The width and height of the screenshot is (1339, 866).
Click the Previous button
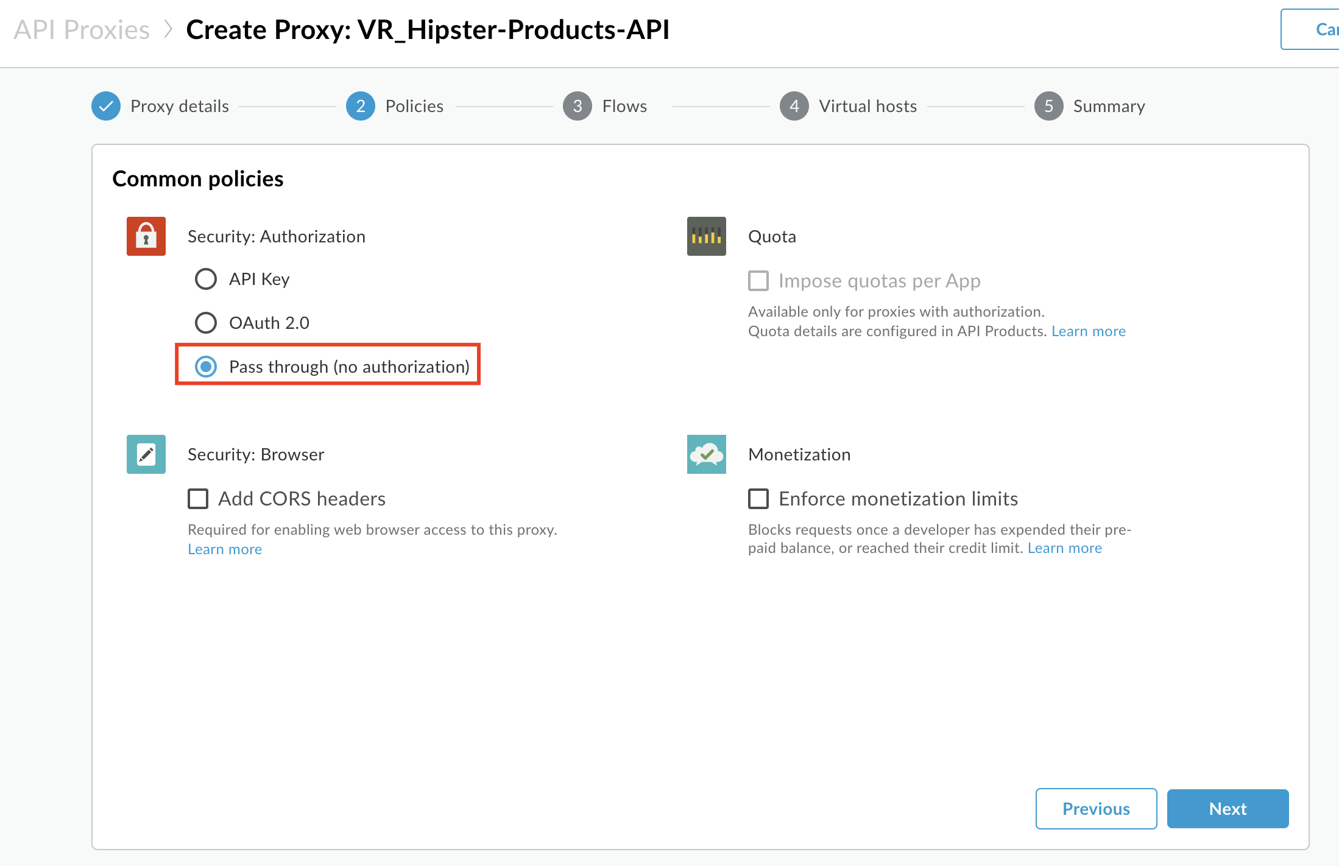pos(1096,809)
